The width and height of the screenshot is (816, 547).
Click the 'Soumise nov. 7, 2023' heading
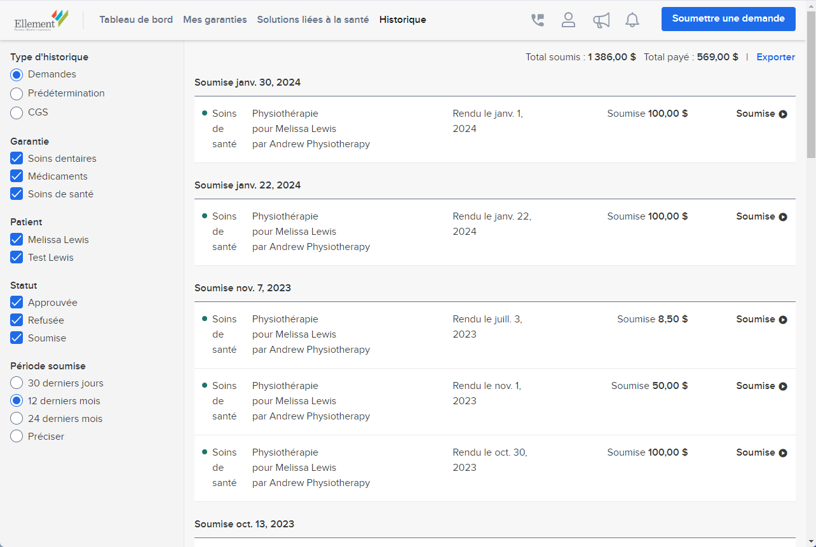click(243, 288)
